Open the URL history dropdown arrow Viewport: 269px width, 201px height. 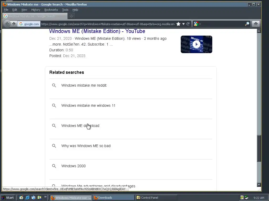183,24
